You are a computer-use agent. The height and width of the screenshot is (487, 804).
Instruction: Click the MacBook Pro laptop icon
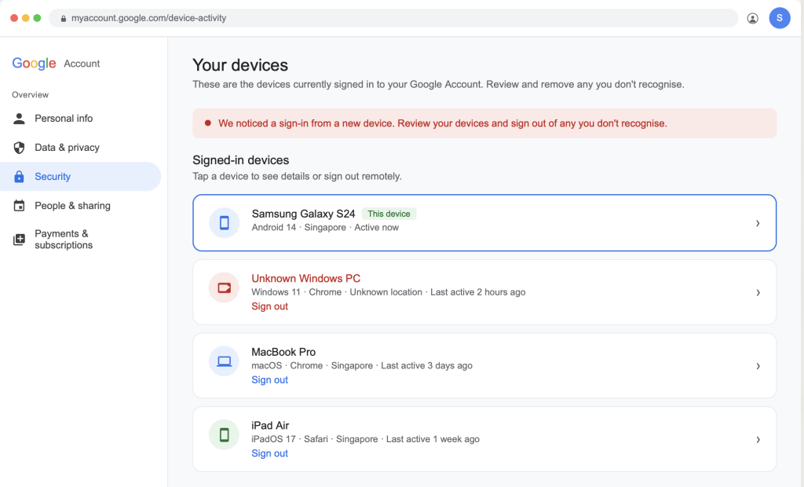pyautogui.click(x=224, y=361)
